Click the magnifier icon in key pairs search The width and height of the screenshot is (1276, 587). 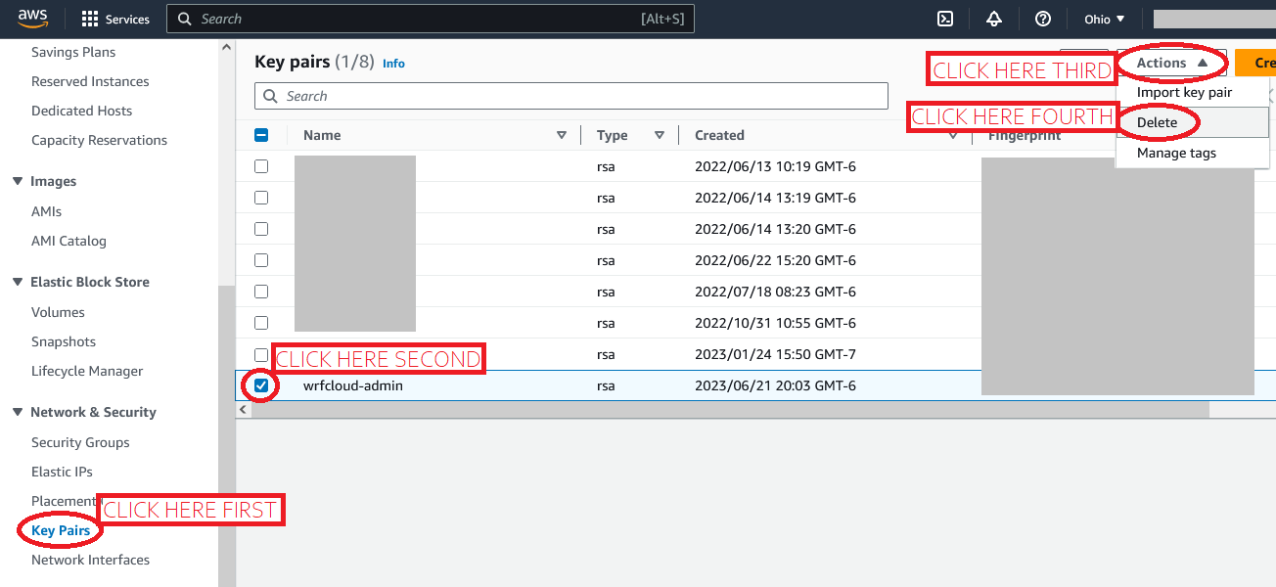pyautogui.click(x=271, y=96)
